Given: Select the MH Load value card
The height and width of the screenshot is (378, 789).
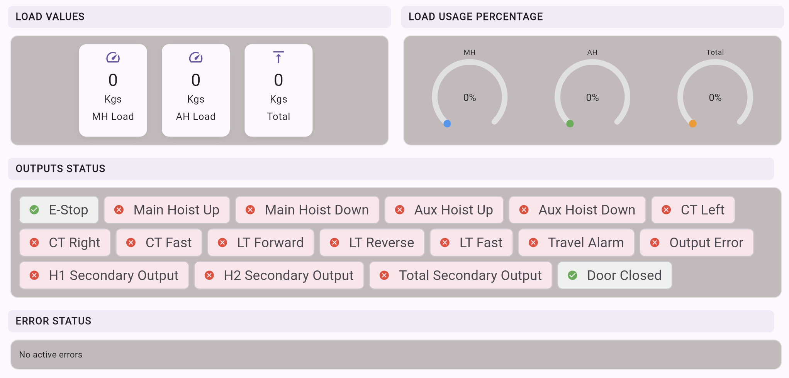Looking at the screenshot, I should 113,90.
